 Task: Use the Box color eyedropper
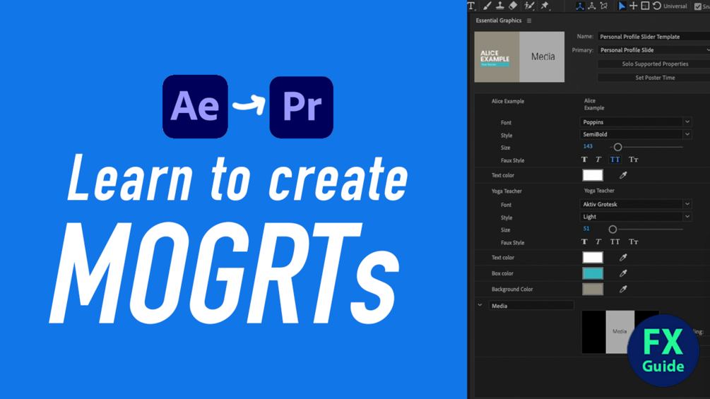pyautogui.click(x=623, y=273)
